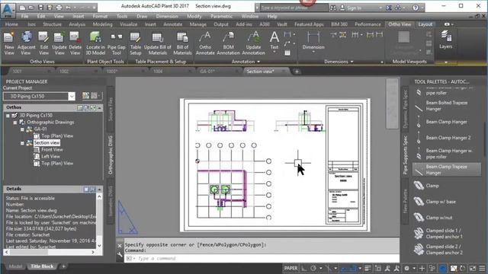Open the Pipe Supports Spec palette tab
This screenshot has width=488, height=274.
pos(405,155)
